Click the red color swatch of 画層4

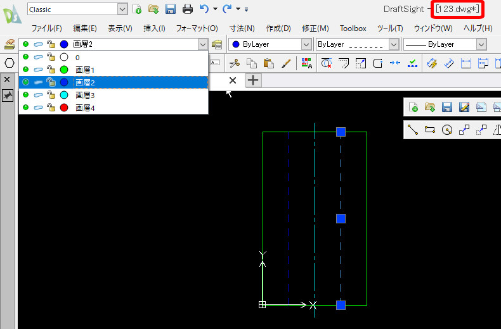coord(64,108)
